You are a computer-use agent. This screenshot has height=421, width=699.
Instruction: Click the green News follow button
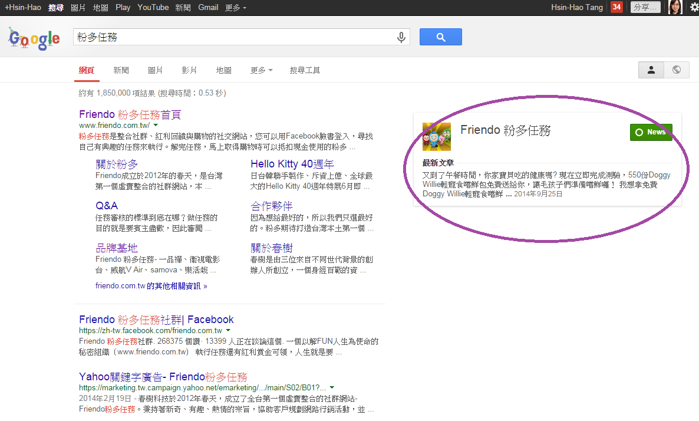coord(651,132)
